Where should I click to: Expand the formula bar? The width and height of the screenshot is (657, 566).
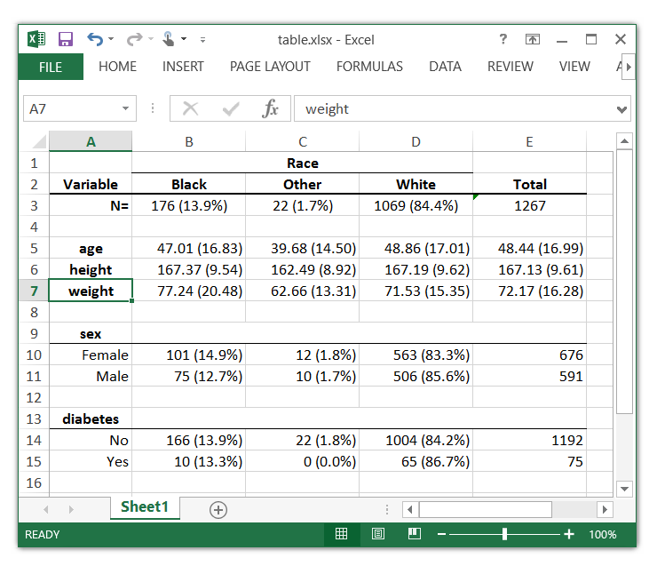621,109
